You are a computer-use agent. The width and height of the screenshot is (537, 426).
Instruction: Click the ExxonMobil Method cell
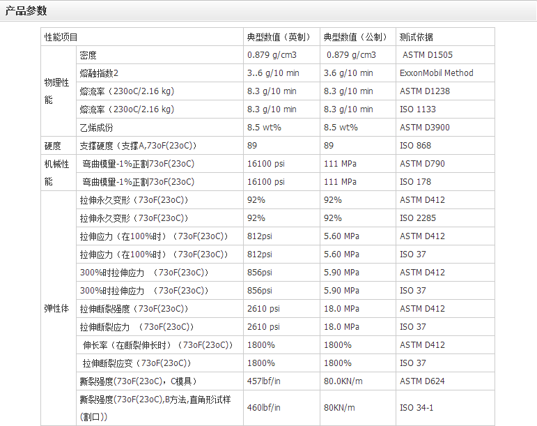tap(445, 73)
